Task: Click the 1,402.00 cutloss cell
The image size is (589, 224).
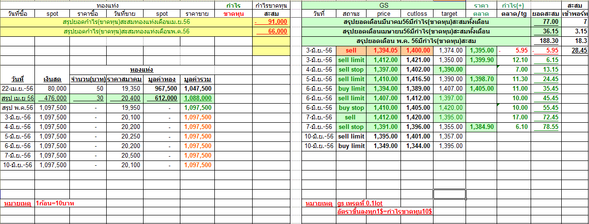Action: [417, 70]
